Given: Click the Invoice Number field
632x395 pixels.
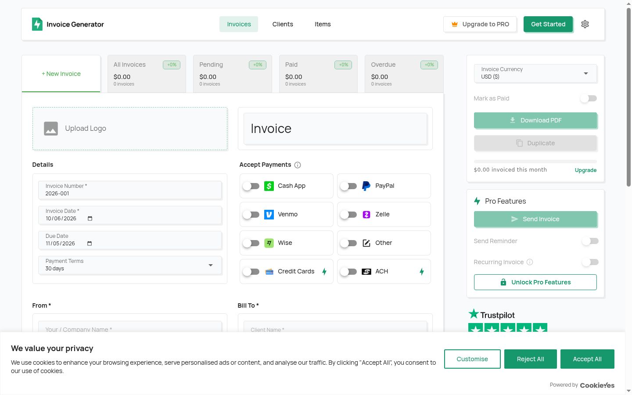Looking at the screenshot, I should click(130, 190).
